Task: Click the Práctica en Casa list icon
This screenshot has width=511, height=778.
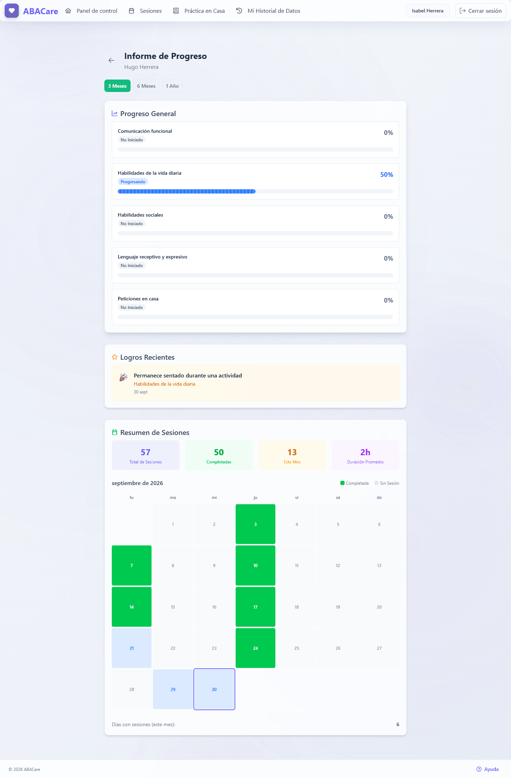Action: (176, 11)
